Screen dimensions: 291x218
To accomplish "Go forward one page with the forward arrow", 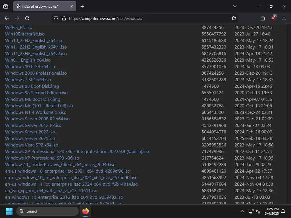I will click(17, 18).
